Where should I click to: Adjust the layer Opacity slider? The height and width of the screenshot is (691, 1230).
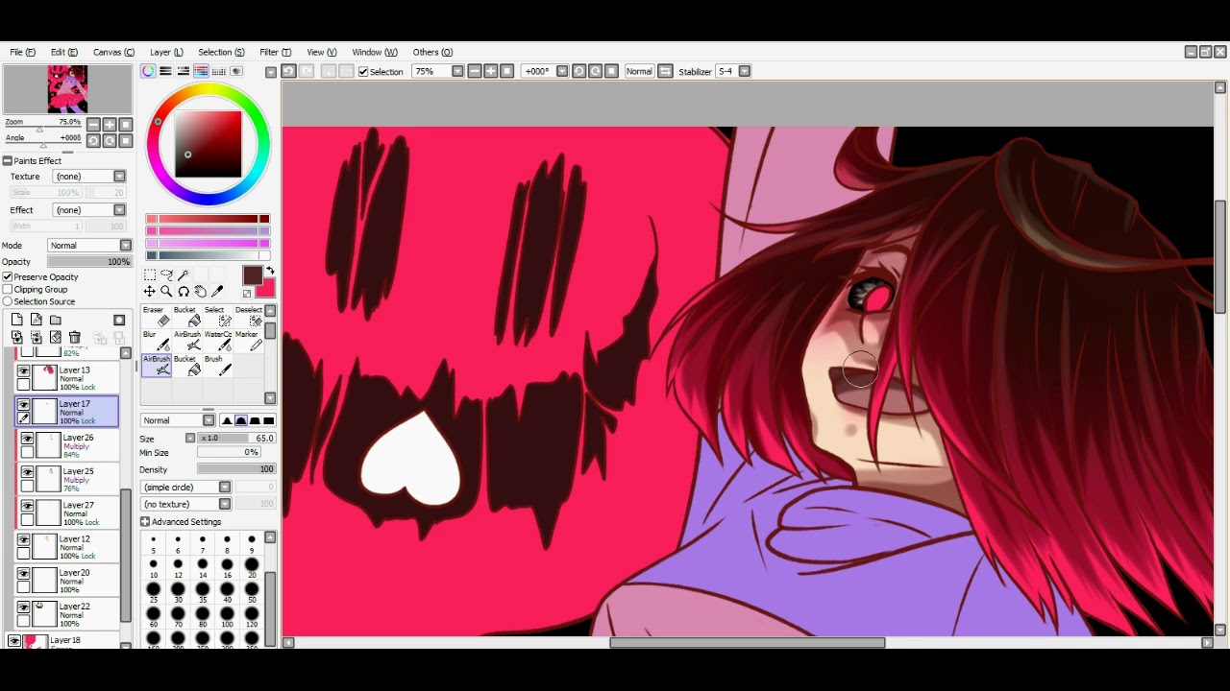point(89,262)
